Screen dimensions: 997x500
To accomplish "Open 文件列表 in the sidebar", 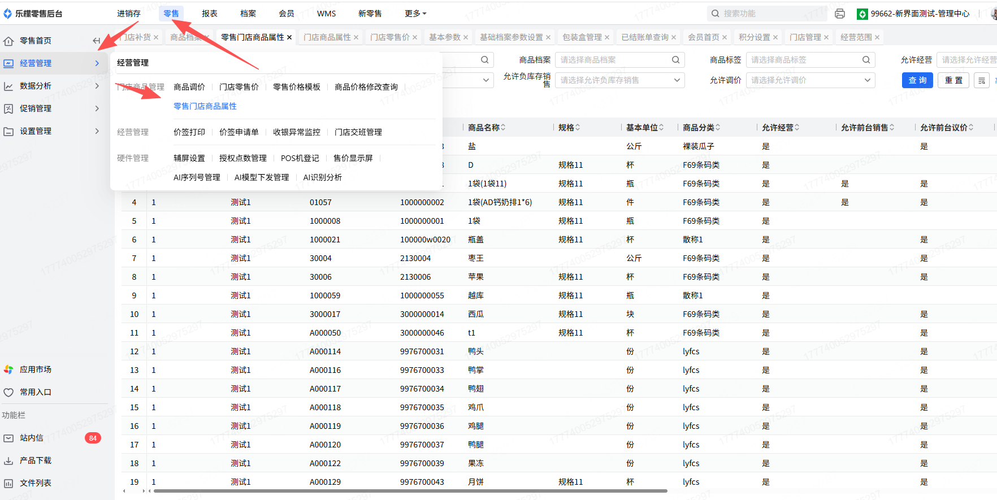I will tap(36, 483).
